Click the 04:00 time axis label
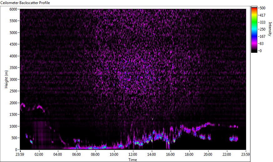This screenshot has height=162, width=273. click(58, 155)
